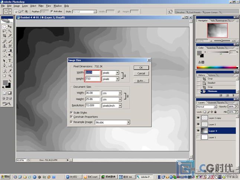Viewport: 240px width, 180px height.
Task: Open the File Browser icon in options bar
Action: [x=170, y=12]
